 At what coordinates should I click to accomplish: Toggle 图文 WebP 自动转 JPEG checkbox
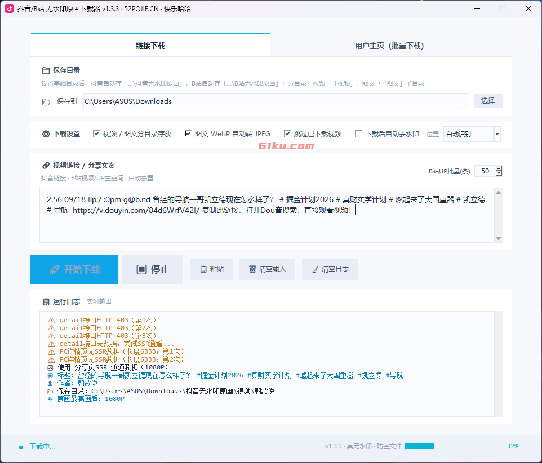pos(188,133)
